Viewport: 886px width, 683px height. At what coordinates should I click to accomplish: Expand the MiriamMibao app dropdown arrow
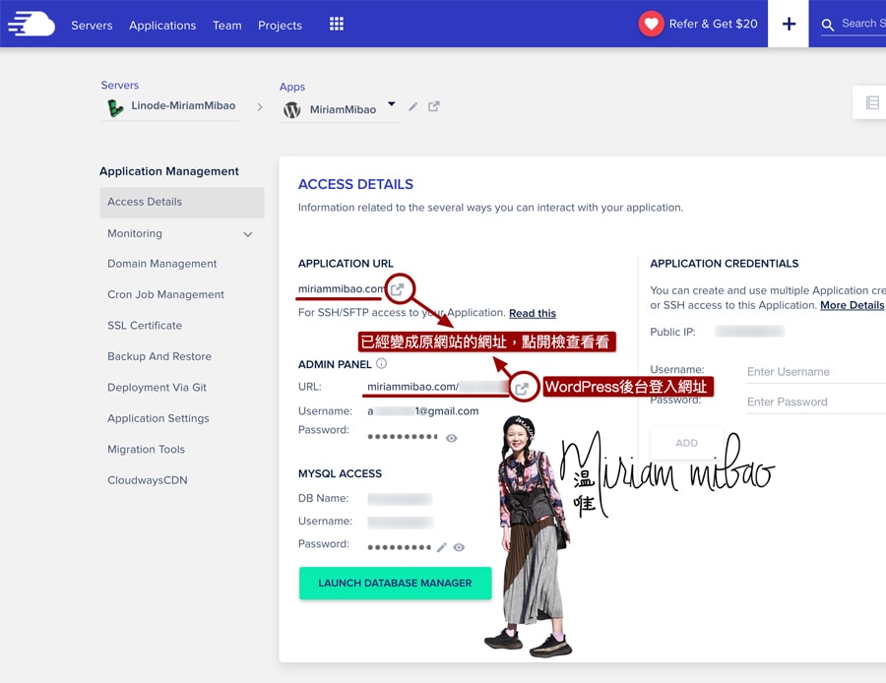click(391, 104)
